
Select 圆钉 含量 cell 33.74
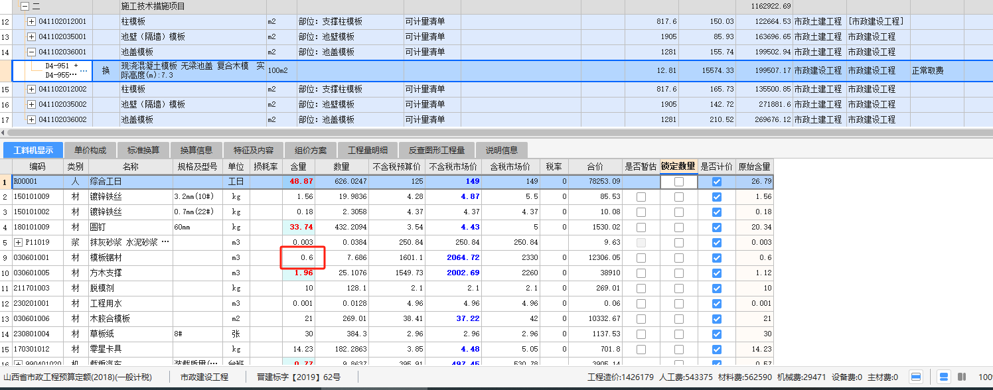[299, 227]
